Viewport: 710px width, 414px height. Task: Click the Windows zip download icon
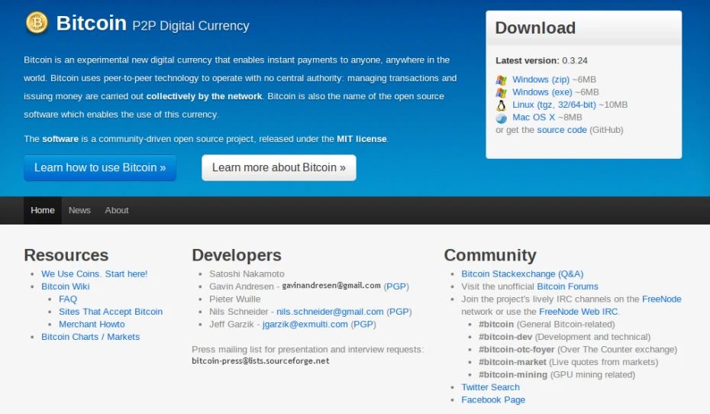501,80
